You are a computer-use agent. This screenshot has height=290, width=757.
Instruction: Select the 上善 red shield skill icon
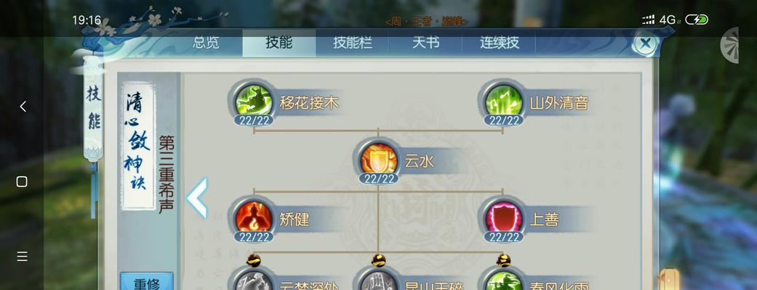coord(504,219)
